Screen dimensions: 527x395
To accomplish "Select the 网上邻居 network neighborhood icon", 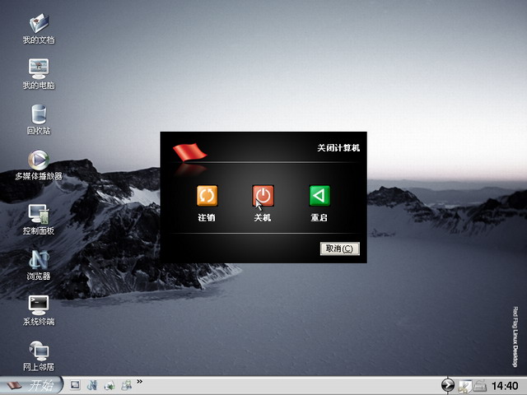I will (x=39, y=355).
